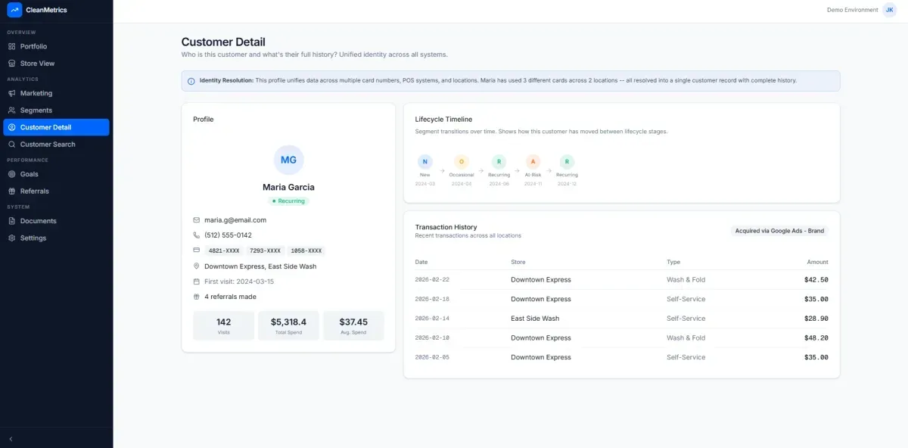Image resolution: width=908 pixels, height=448 pixels.
Task: Select the Portfolio grid icon
Action: point(13,46)
